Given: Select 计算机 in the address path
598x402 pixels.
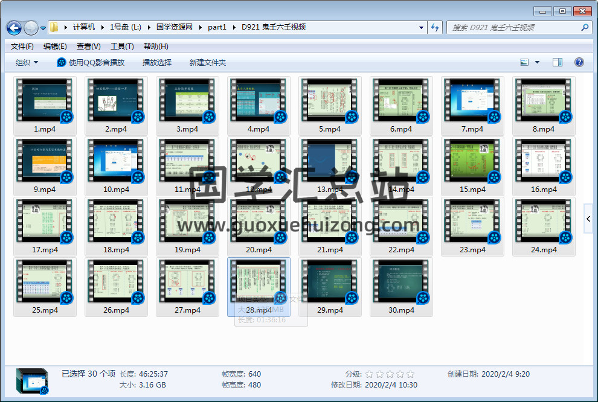Looking at the screenshot, I should click(83, 27).
